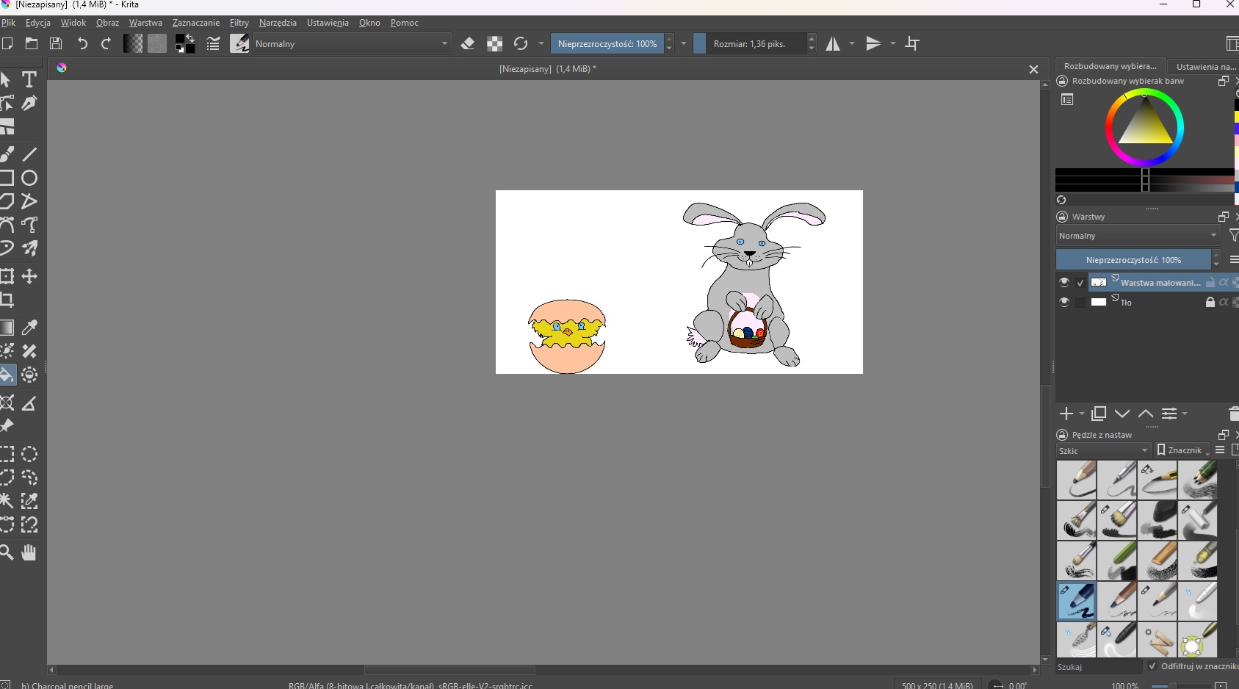Expand the Szkic brush tag dropdown
Viewport: 1239px width, 689px height.
[1103, 450]
